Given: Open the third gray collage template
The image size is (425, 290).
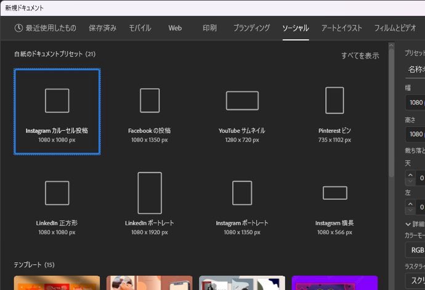Looking at the screenshot, I should point(242,283).
